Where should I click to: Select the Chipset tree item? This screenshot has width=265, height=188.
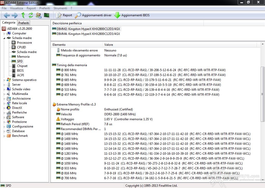(x=22, y=66)
